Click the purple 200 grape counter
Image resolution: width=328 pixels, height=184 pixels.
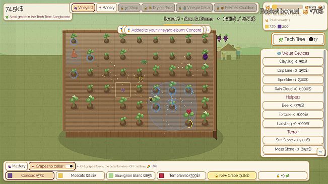click(x=283, y=27)
